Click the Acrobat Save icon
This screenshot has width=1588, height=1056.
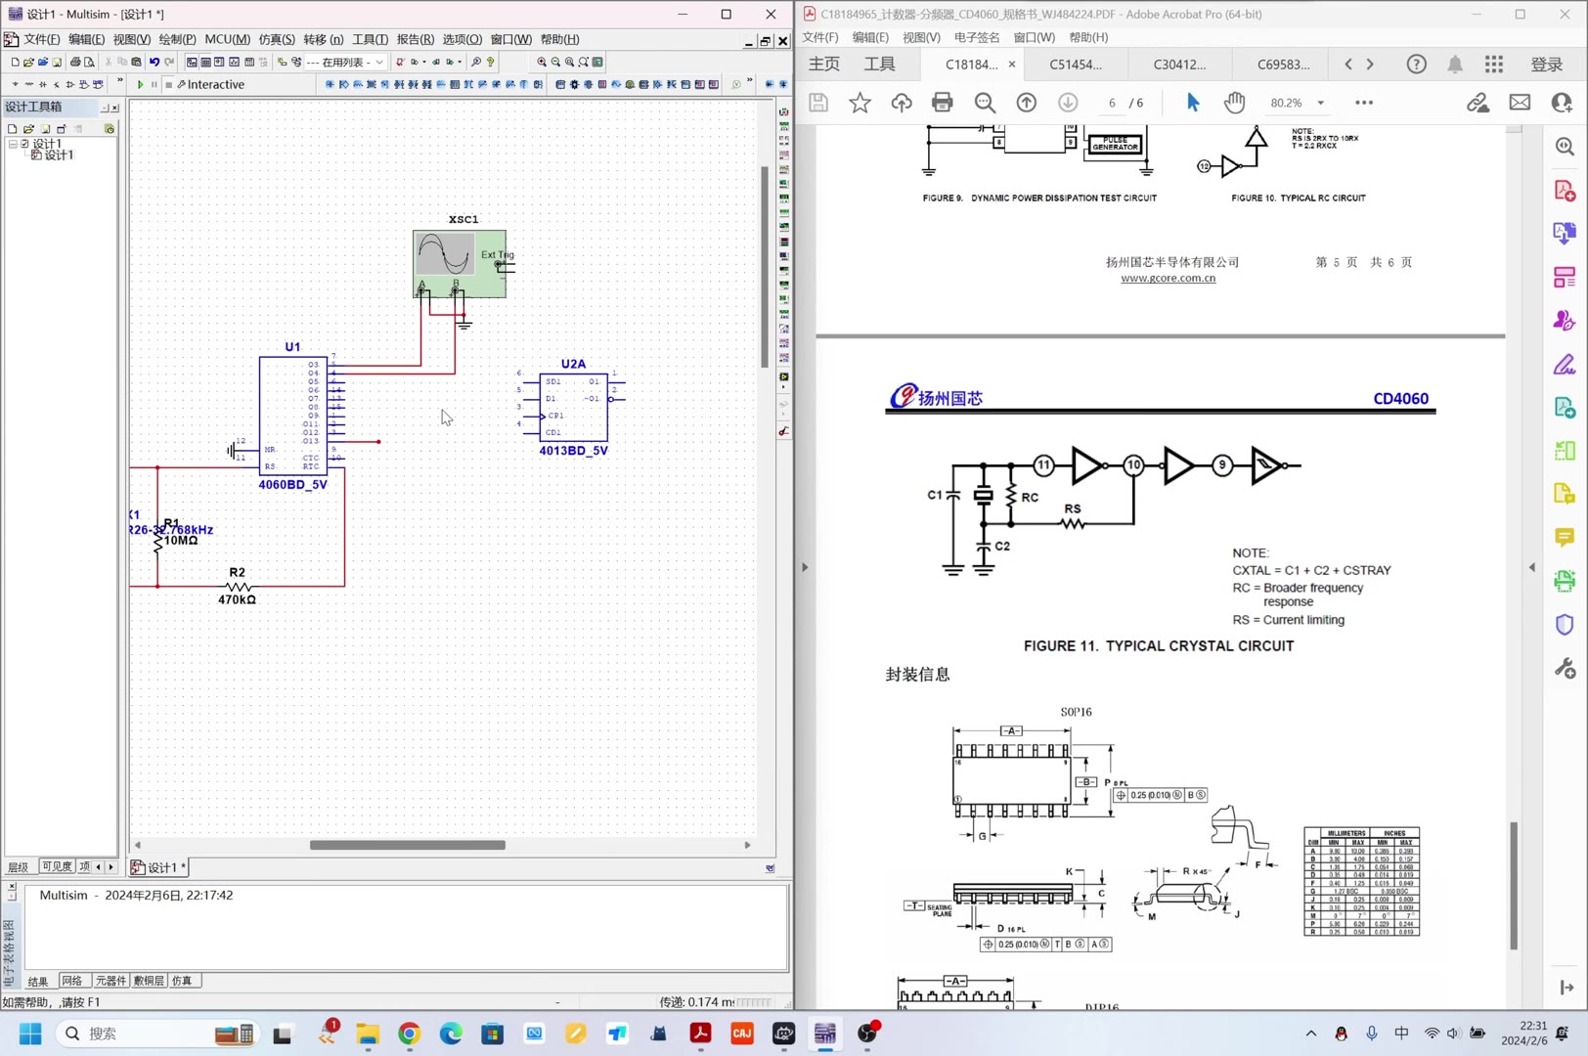coord(818,102)
